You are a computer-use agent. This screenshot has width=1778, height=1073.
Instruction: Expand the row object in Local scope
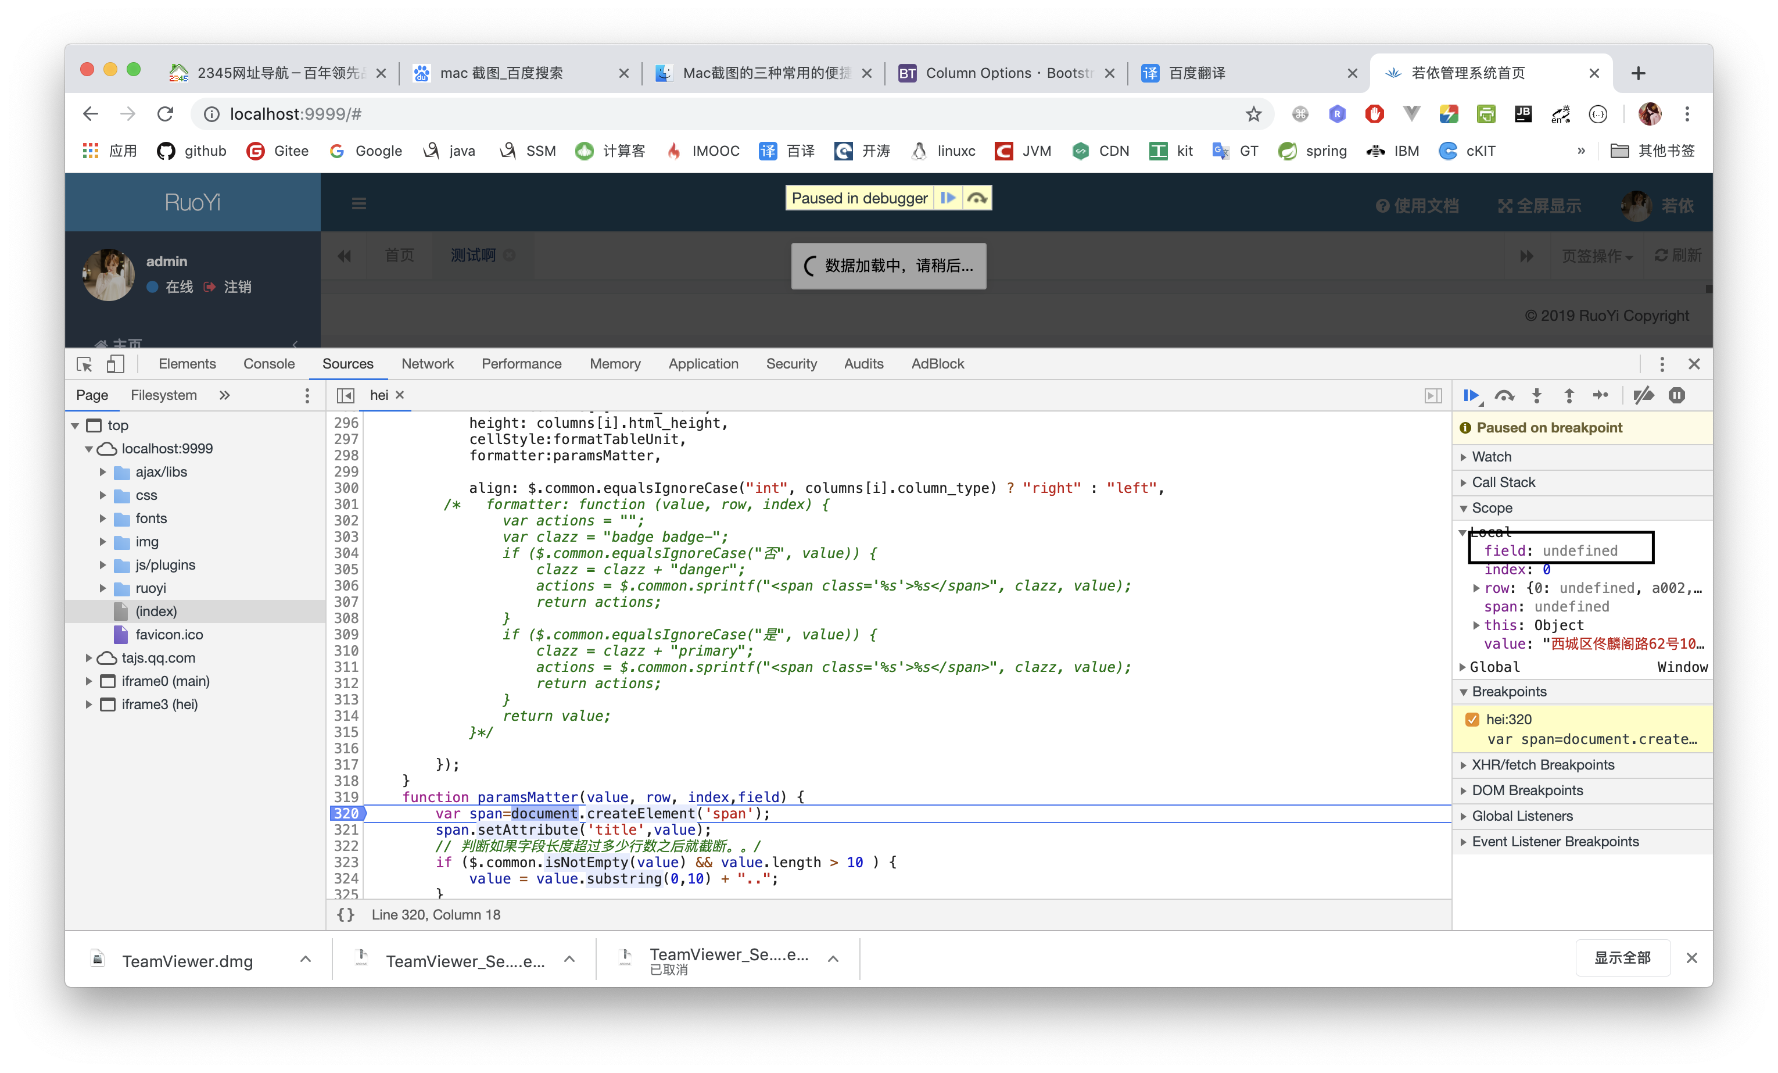click(x=1476, y=588)
